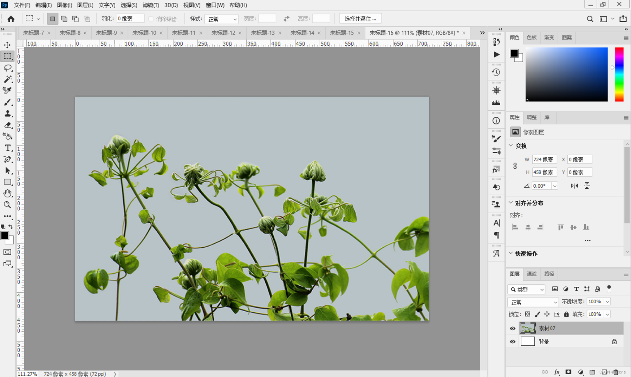The width and height of the screenshot is (631, 377).
Task: Open the Info panel icon
Action: point(496,121)
